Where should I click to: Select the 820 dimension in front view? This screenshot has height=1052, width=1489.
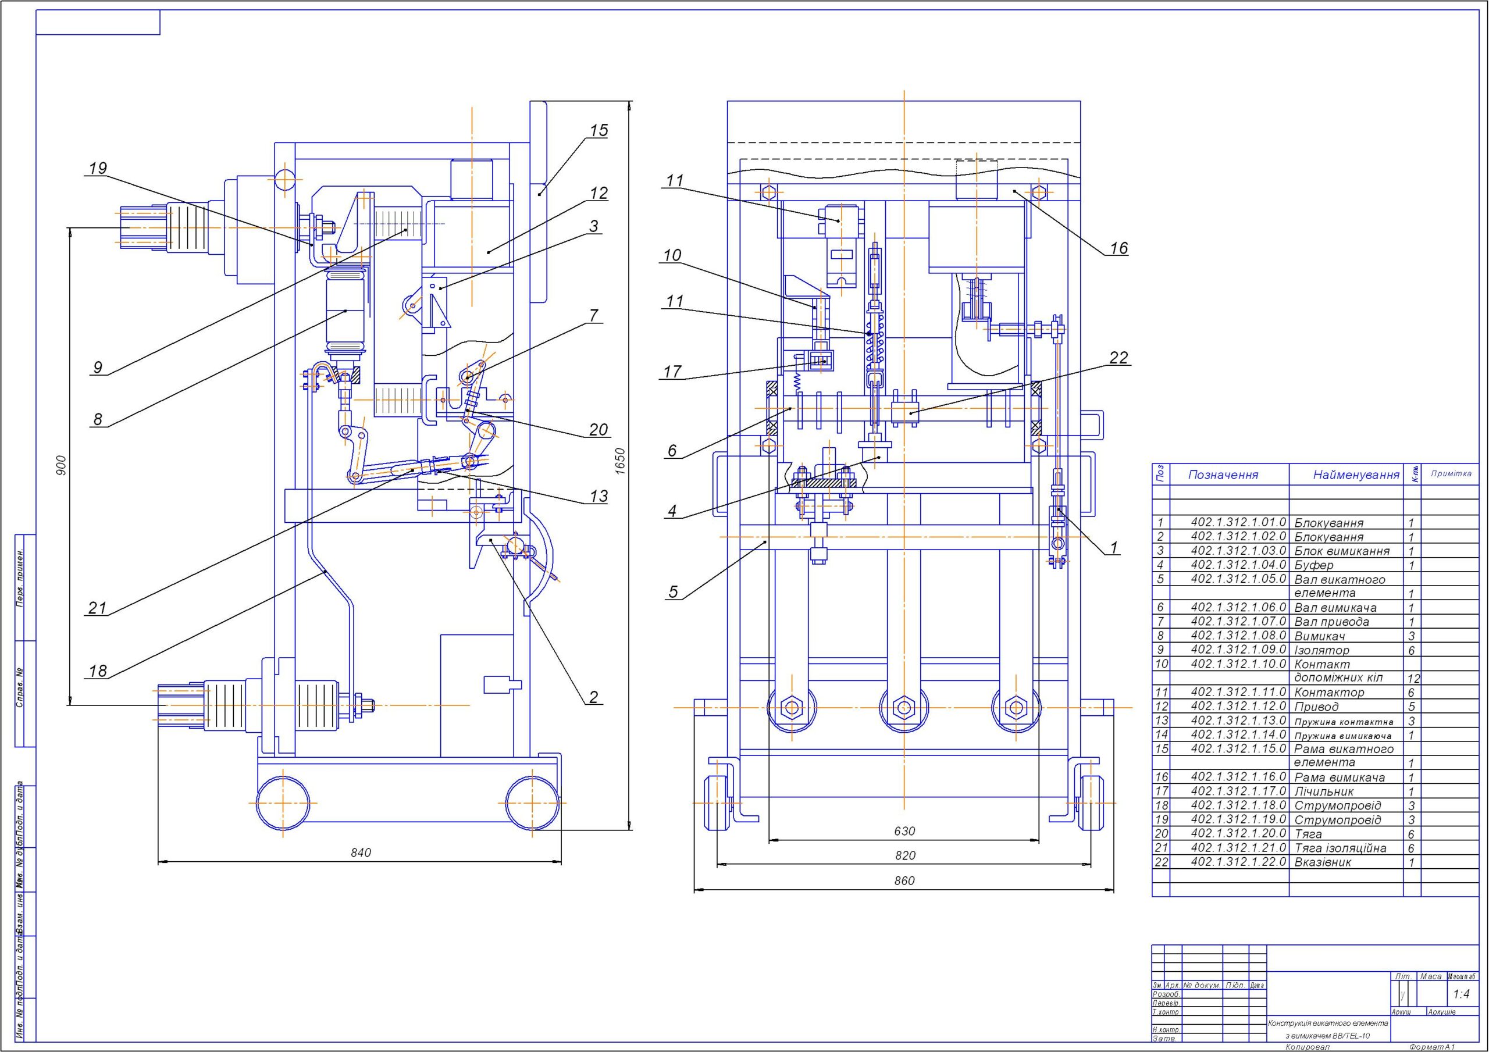[904, 855]
